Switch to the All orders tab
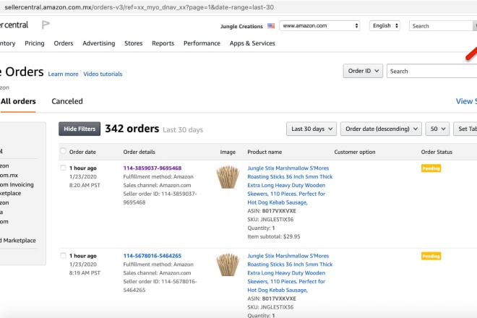This screenshot has height=318, width=477. pyautogui.click(x=18, y=101)
